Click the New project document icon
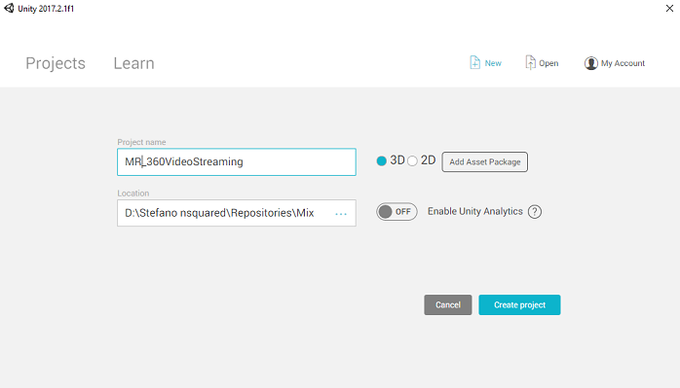Screen dimensions: 680x388 tap(474, 63)
